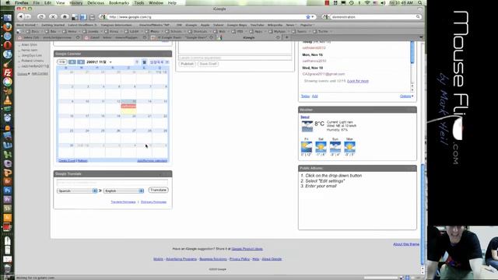Click the month view icon in Google Calendar

coord(144,62)
